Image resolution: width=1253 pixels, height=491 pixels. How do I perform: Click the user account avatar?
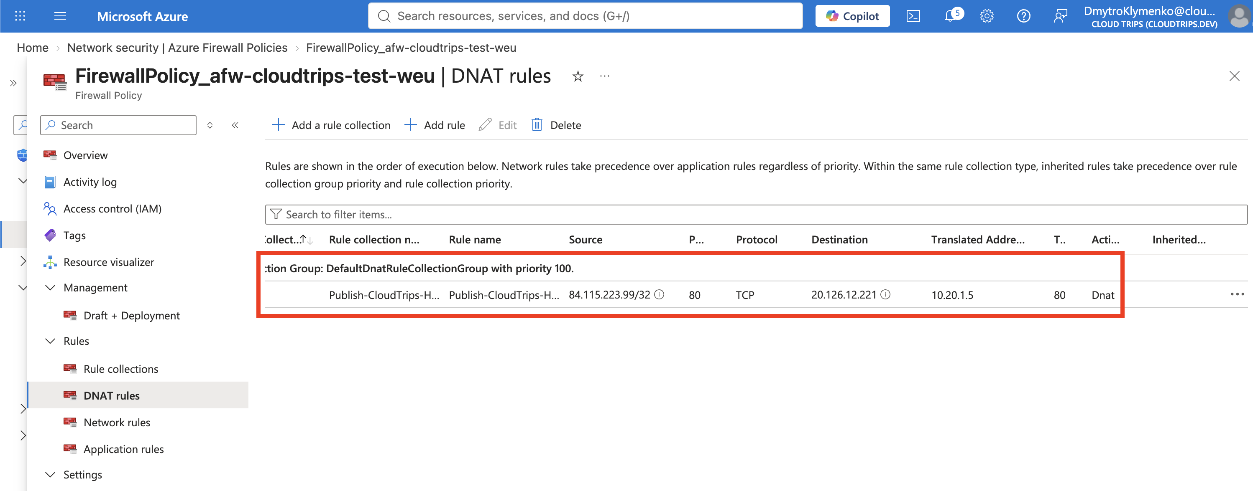(1238, 16)
